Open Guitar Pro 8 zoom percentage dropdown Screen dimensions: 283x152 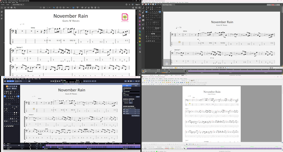(17, 81)
